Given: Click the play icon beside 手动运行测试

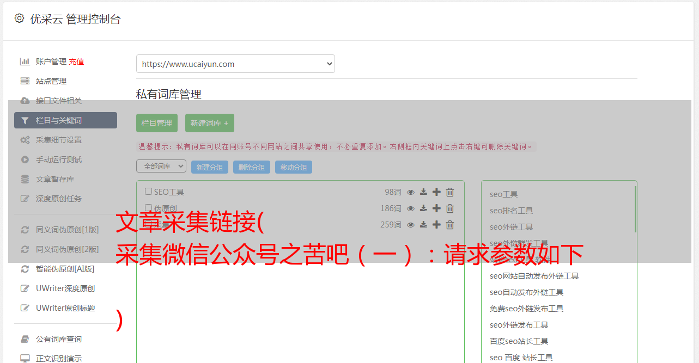Looking at the screenshot, I should coord(25,159).
